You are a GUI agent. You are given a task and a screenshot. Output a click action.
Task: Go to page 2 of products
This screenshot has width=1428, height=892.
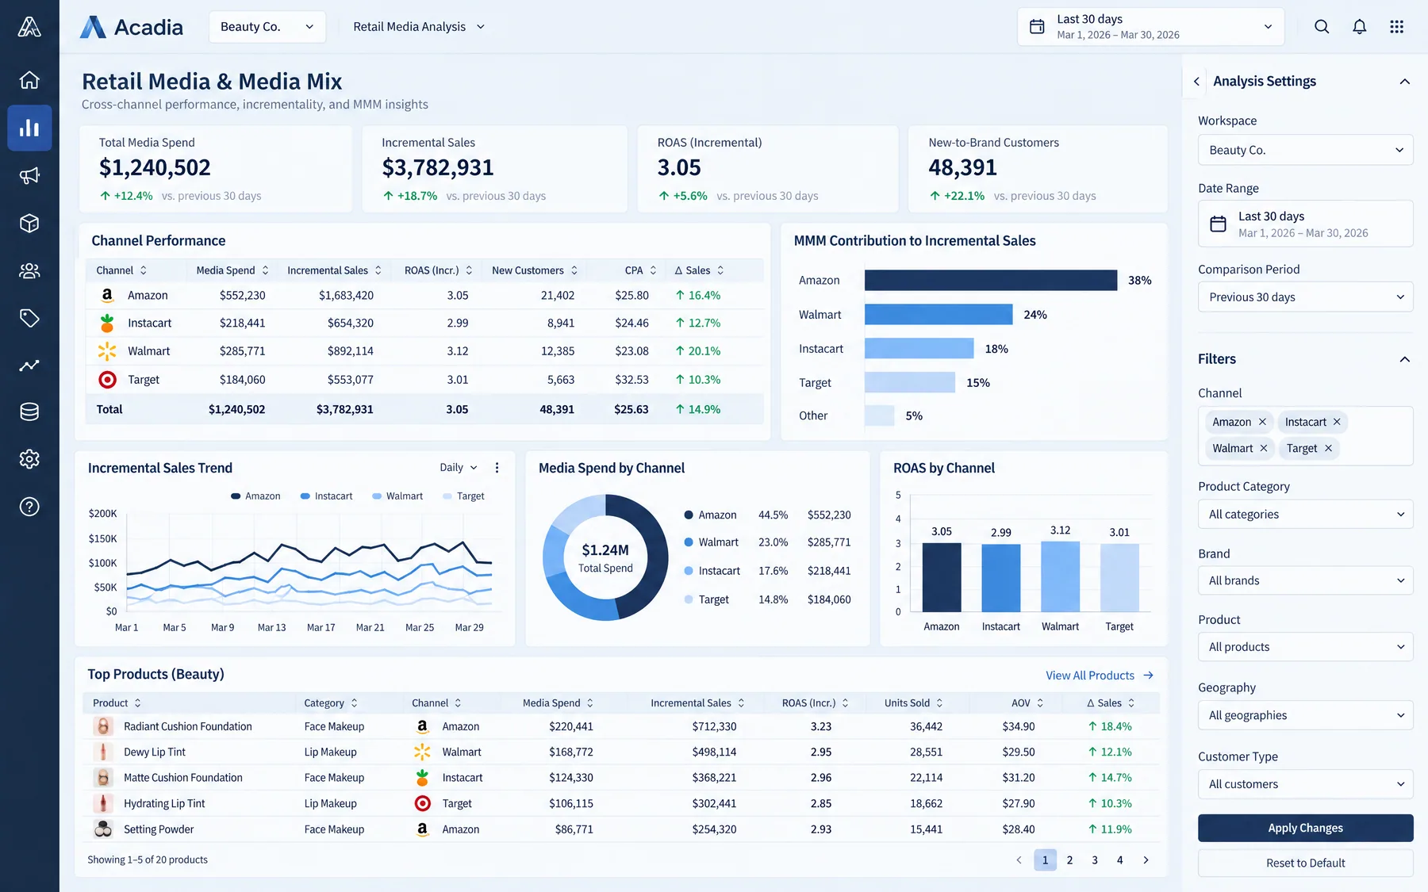pyautogui.click(x=1069, y=860)
